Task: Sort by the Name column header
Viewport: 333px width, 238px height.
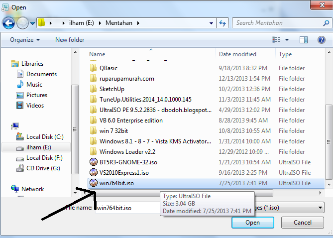Action: (x=97, y=54)
